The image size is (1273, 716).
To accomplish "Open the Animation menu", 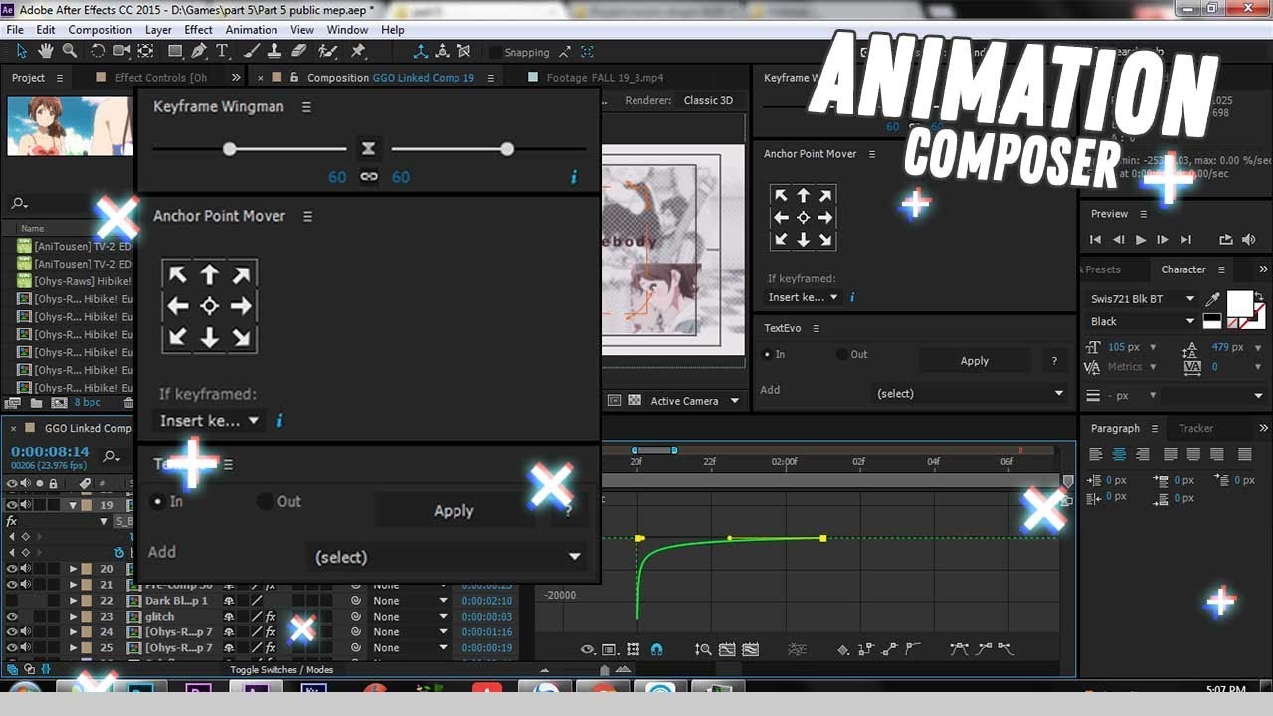I will click(252, 30).
